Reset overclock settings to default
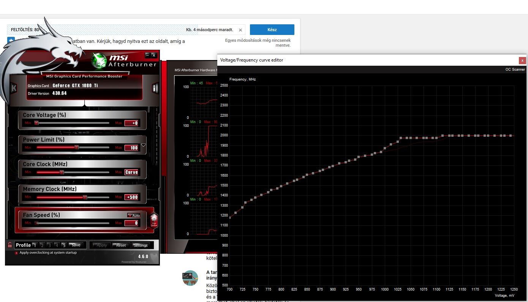This screenshot has height=302, width=528. point(121,245)
